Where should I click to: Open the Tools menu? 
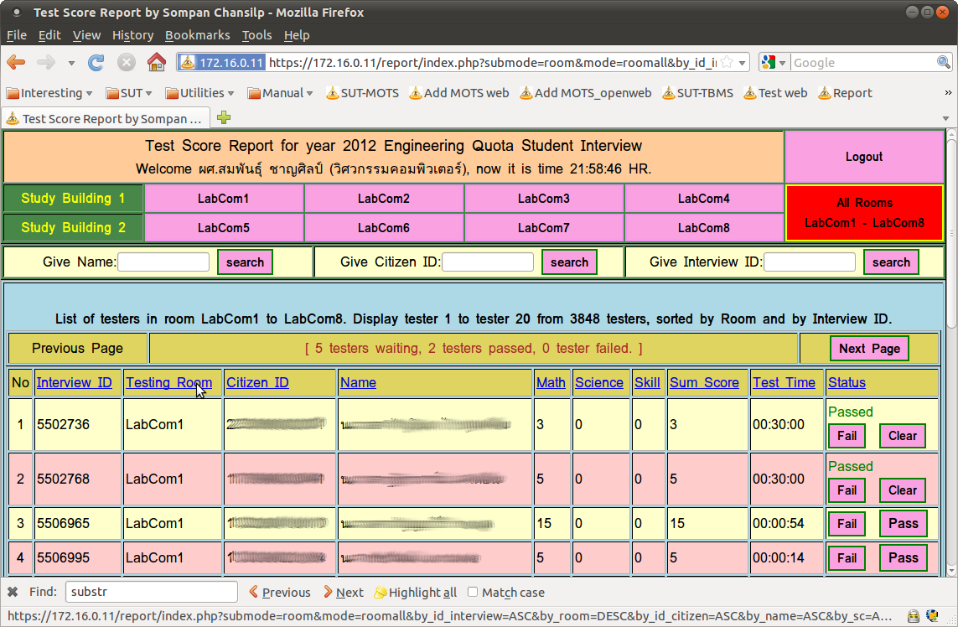click(256, 35)
